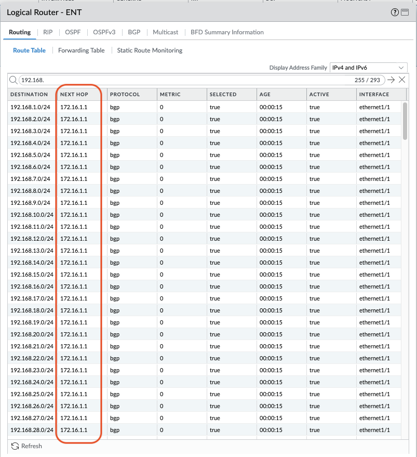The height and width of the screenshot is (457, 417).
Task: Open the Forwarding Table view
Action: (x=81, y=50)
